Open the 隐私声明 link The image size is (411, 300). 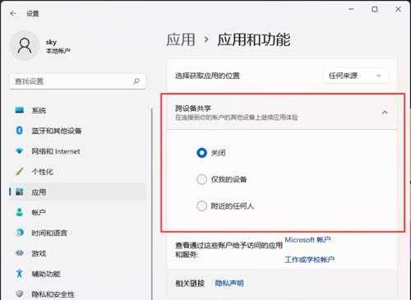tap(229, 283)
